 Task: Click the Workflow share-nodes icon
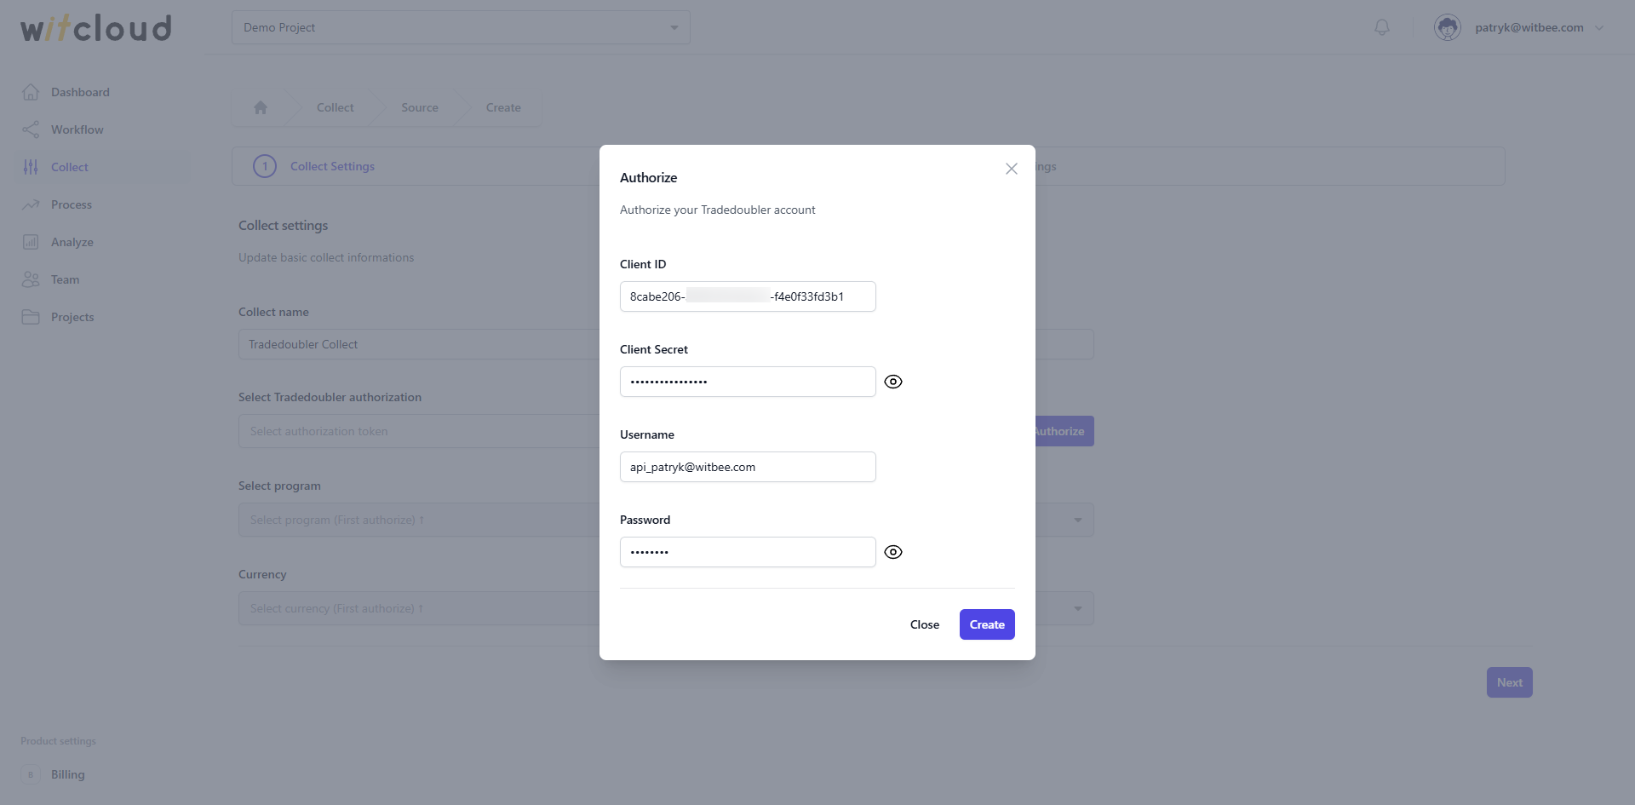coord(31,129)
